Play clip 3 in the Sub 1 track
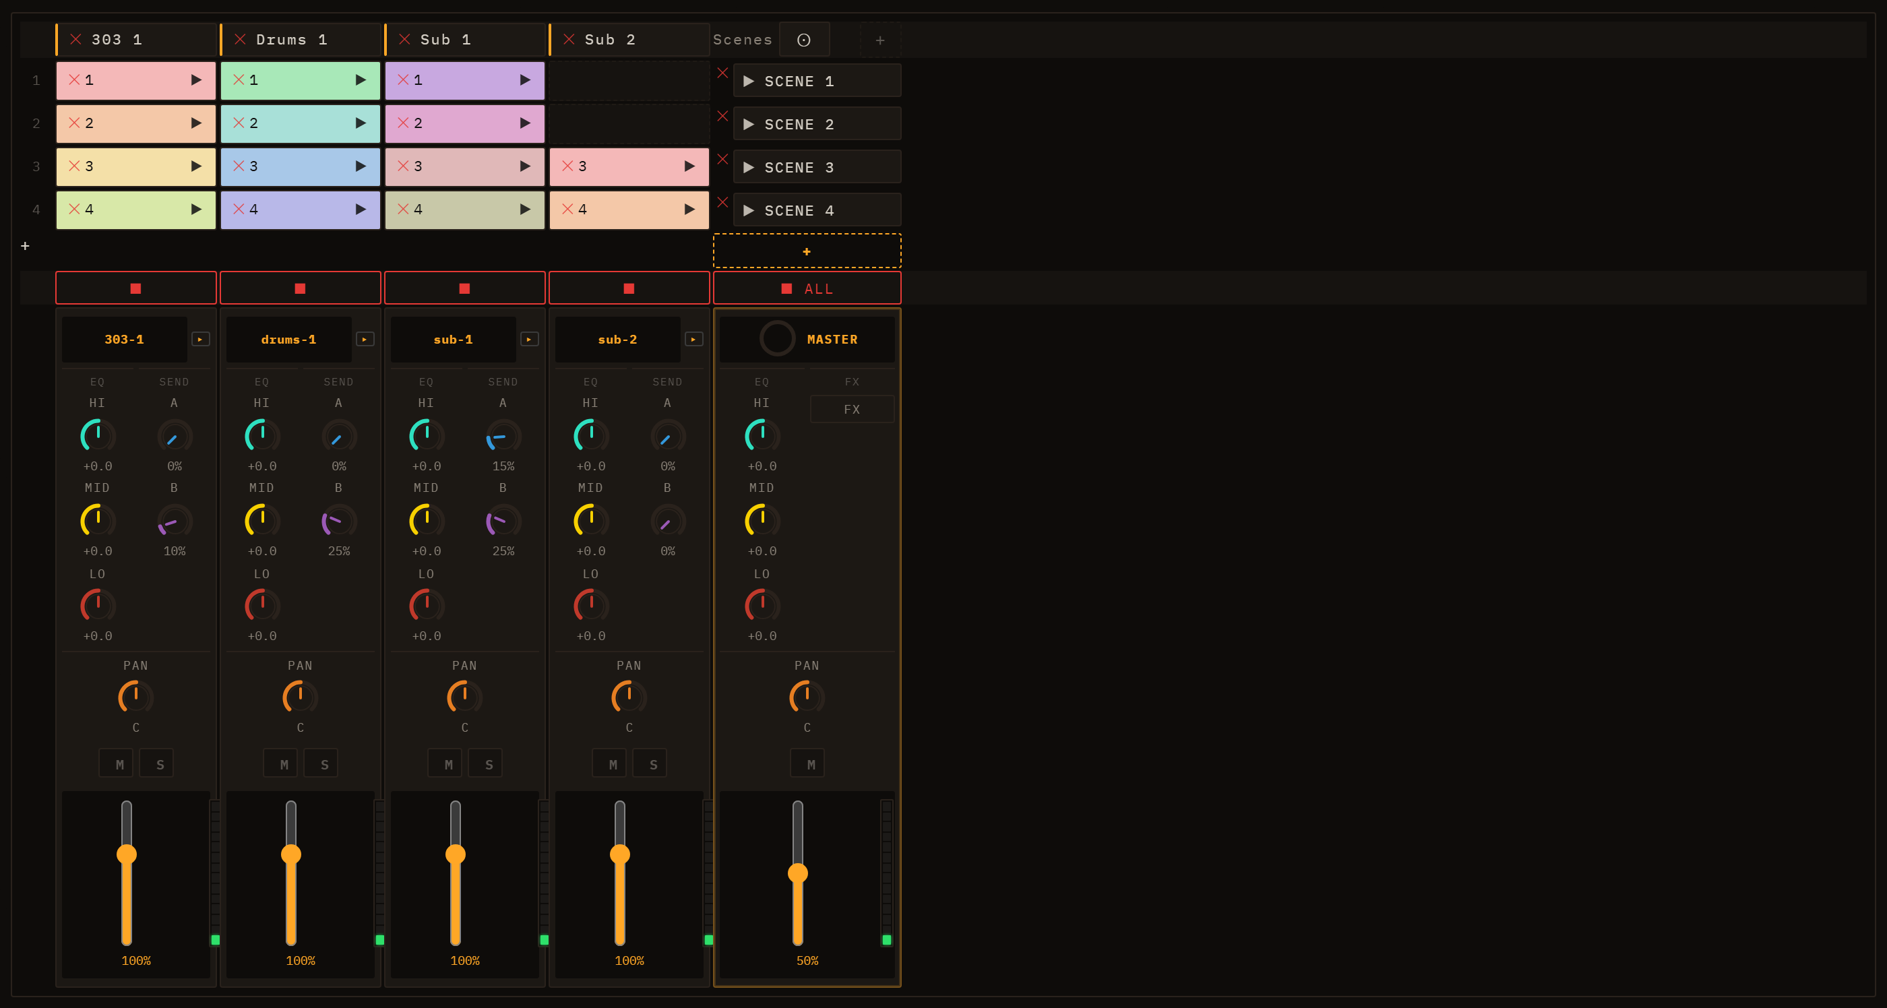1887x1008 pixels. pyautogui.click(x=524, y=166)
